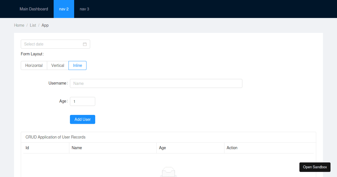The width and height of the screenshot is (337, 177).
Task: Click the Open Sandbox button
Action: coord(315,167)
